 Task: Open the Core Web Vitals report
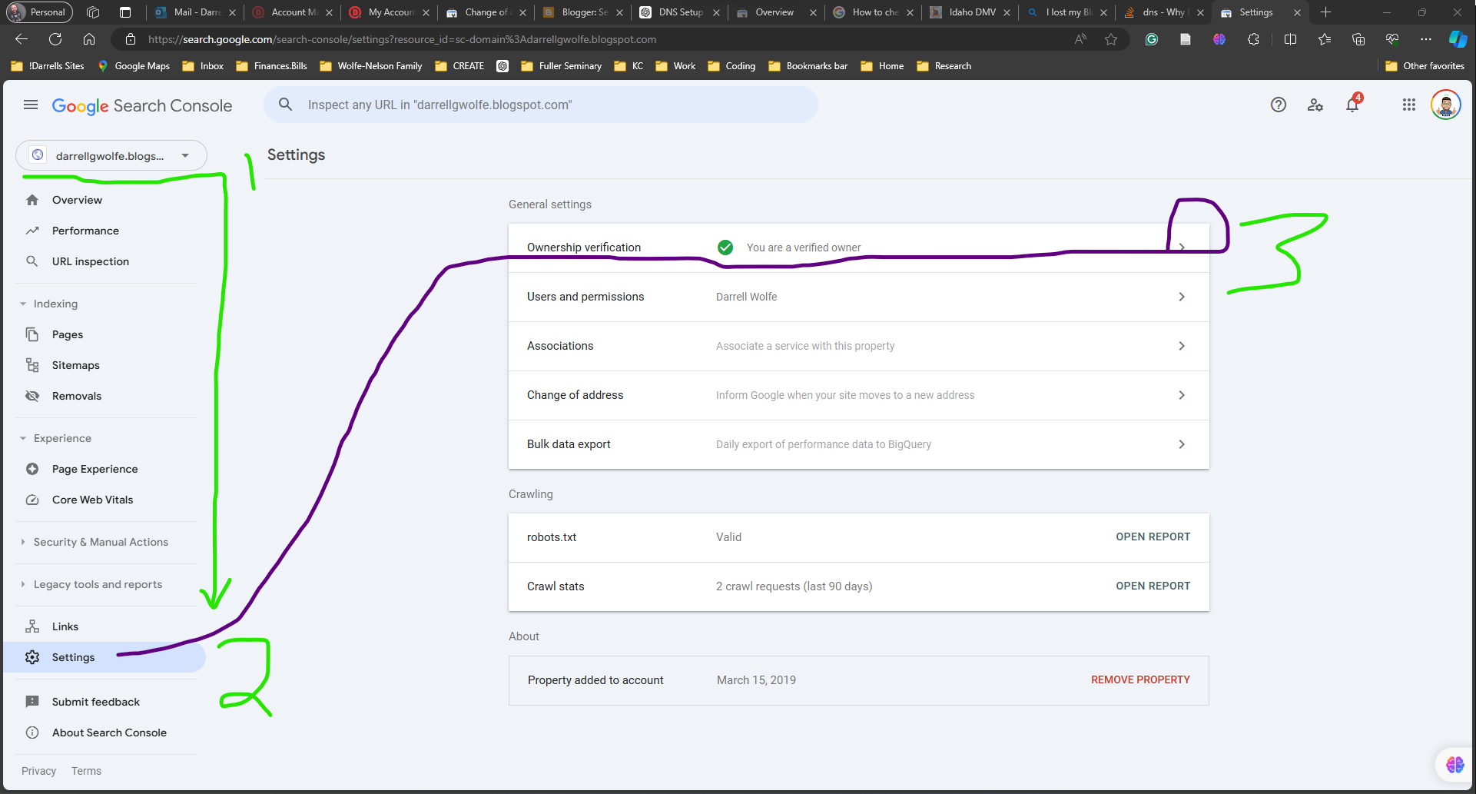pyautogui.click(x=92, y=500)
